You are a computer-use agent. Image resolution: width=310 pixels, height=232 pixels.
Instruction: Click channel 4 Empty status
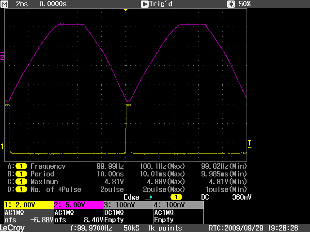tap(164, 220)
